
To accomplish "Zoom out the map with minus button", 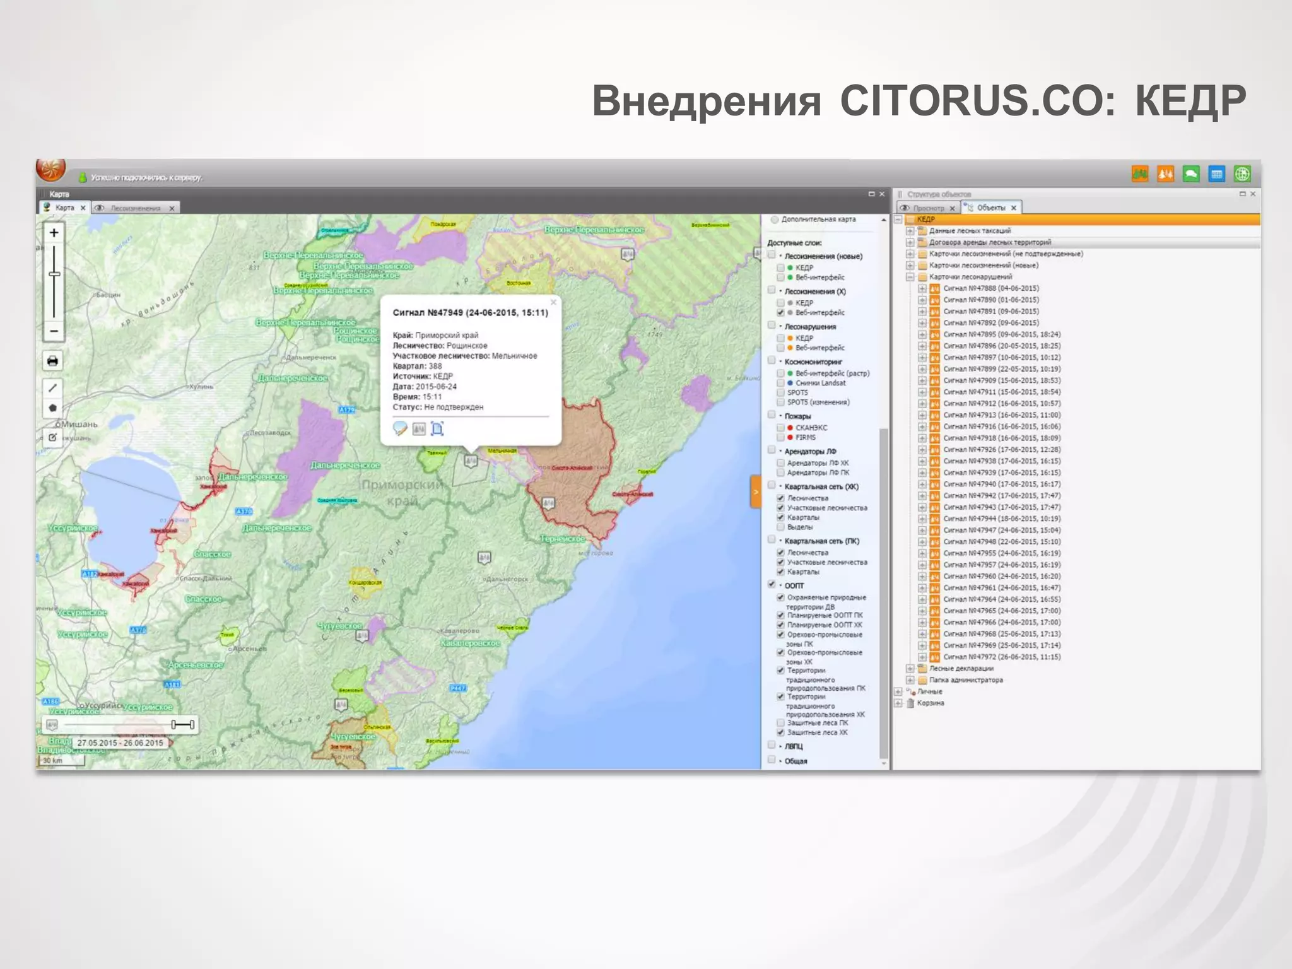I will coord(54,331).
